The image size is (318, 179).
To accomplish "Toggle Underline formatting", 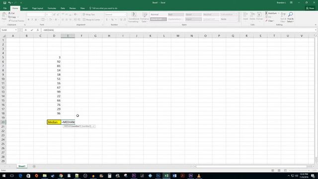I will [x=36, y=20].
